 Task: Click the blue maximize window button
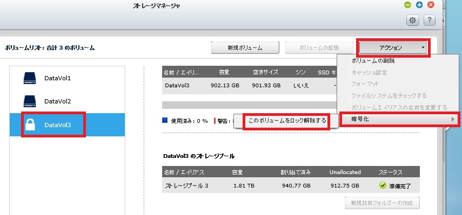coord(419,5)
